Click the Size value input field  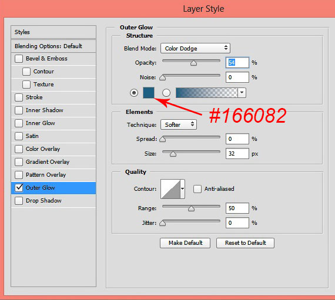[x=237, y=154]
